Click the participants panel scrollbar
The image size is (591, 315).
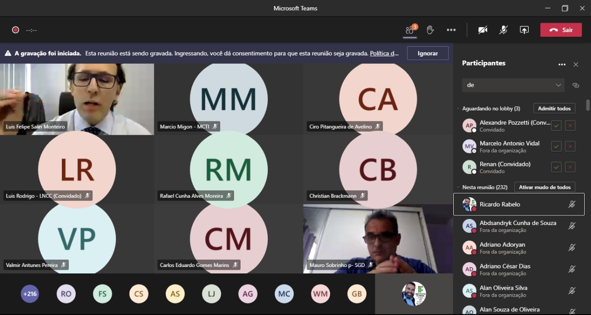pyautogui.click(x=588, y=105)
